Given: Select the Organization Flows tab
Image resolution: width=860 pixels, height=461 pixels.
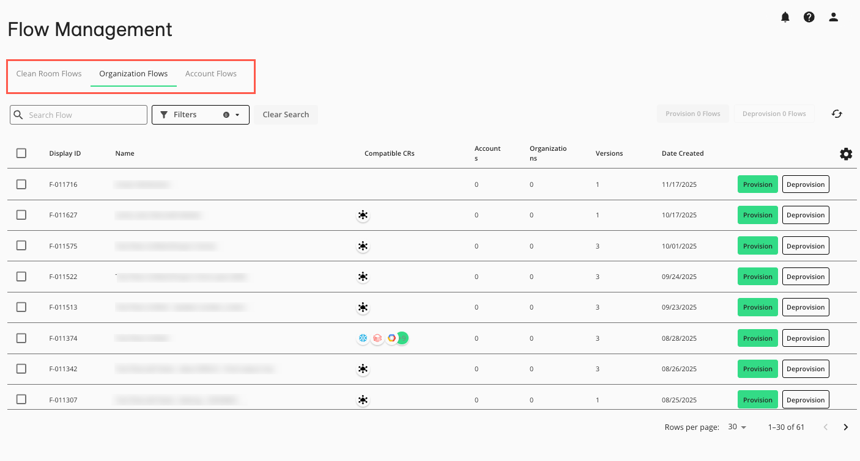Looking at the screenshot, I should pyautogui.click(x=133, y=74).
